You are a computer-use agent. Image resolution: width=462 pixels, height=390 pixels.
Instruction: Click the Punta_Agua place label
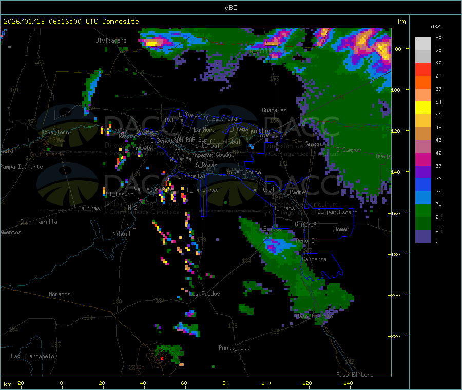point(234,348)
